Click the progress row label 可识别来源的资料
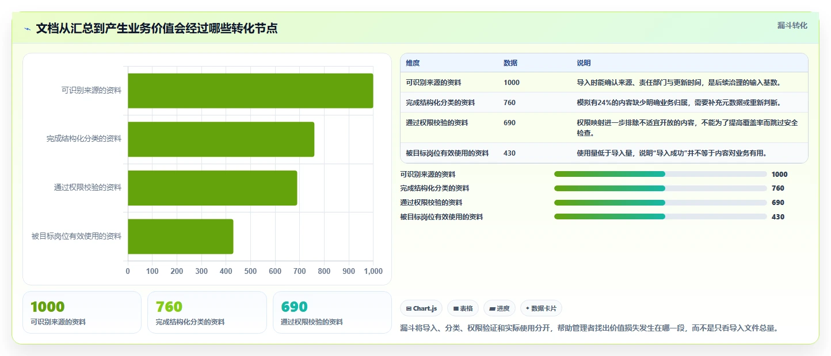 (x=428, y=175)
